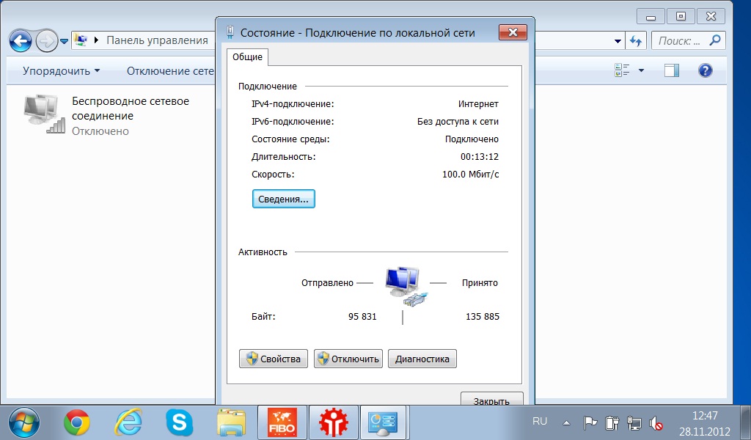Open the FIBO application in the taskbar

[282, 422]
